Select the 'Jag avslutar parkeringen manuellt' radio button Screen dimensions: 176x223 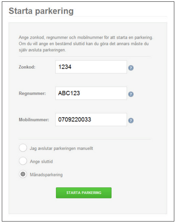[23, 148]
